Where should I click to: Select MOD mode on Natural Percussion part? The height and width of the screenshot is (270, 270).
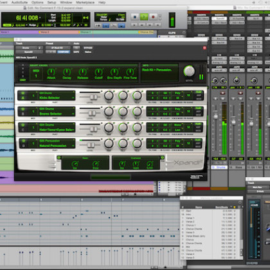coord(199,147)
